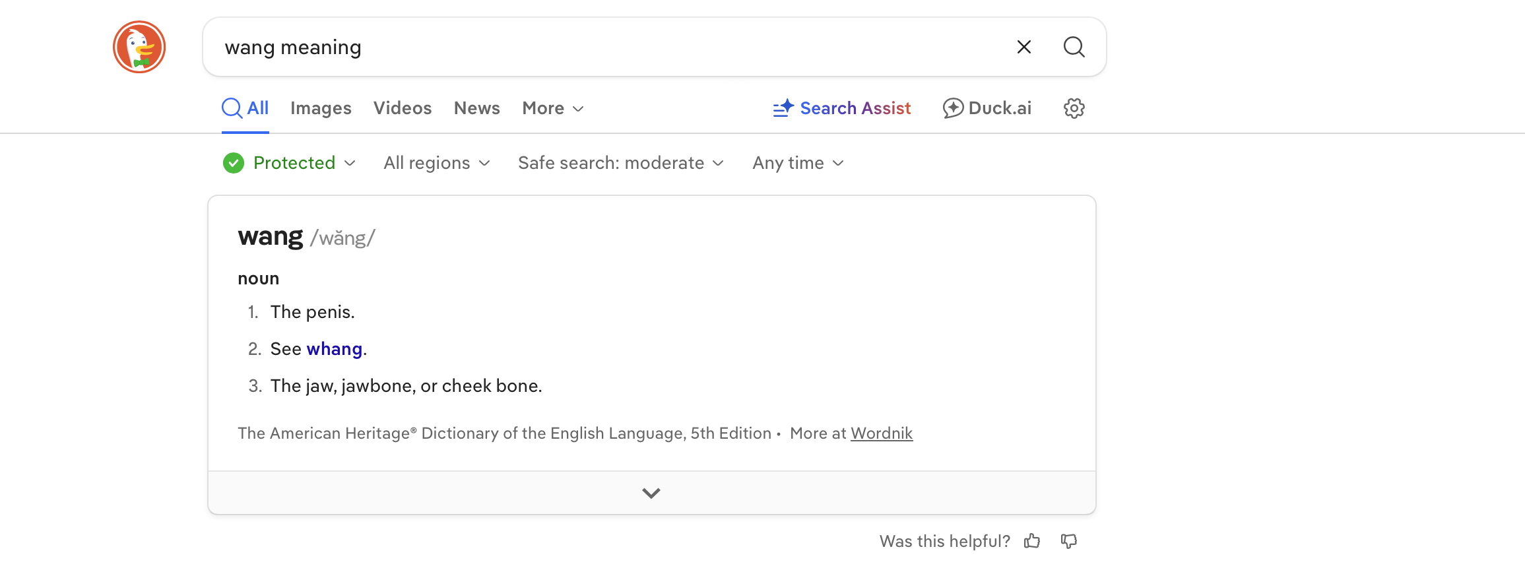Open the settings gear icon
This screenshot has width=1525, height=572.
click(1074, 108)
